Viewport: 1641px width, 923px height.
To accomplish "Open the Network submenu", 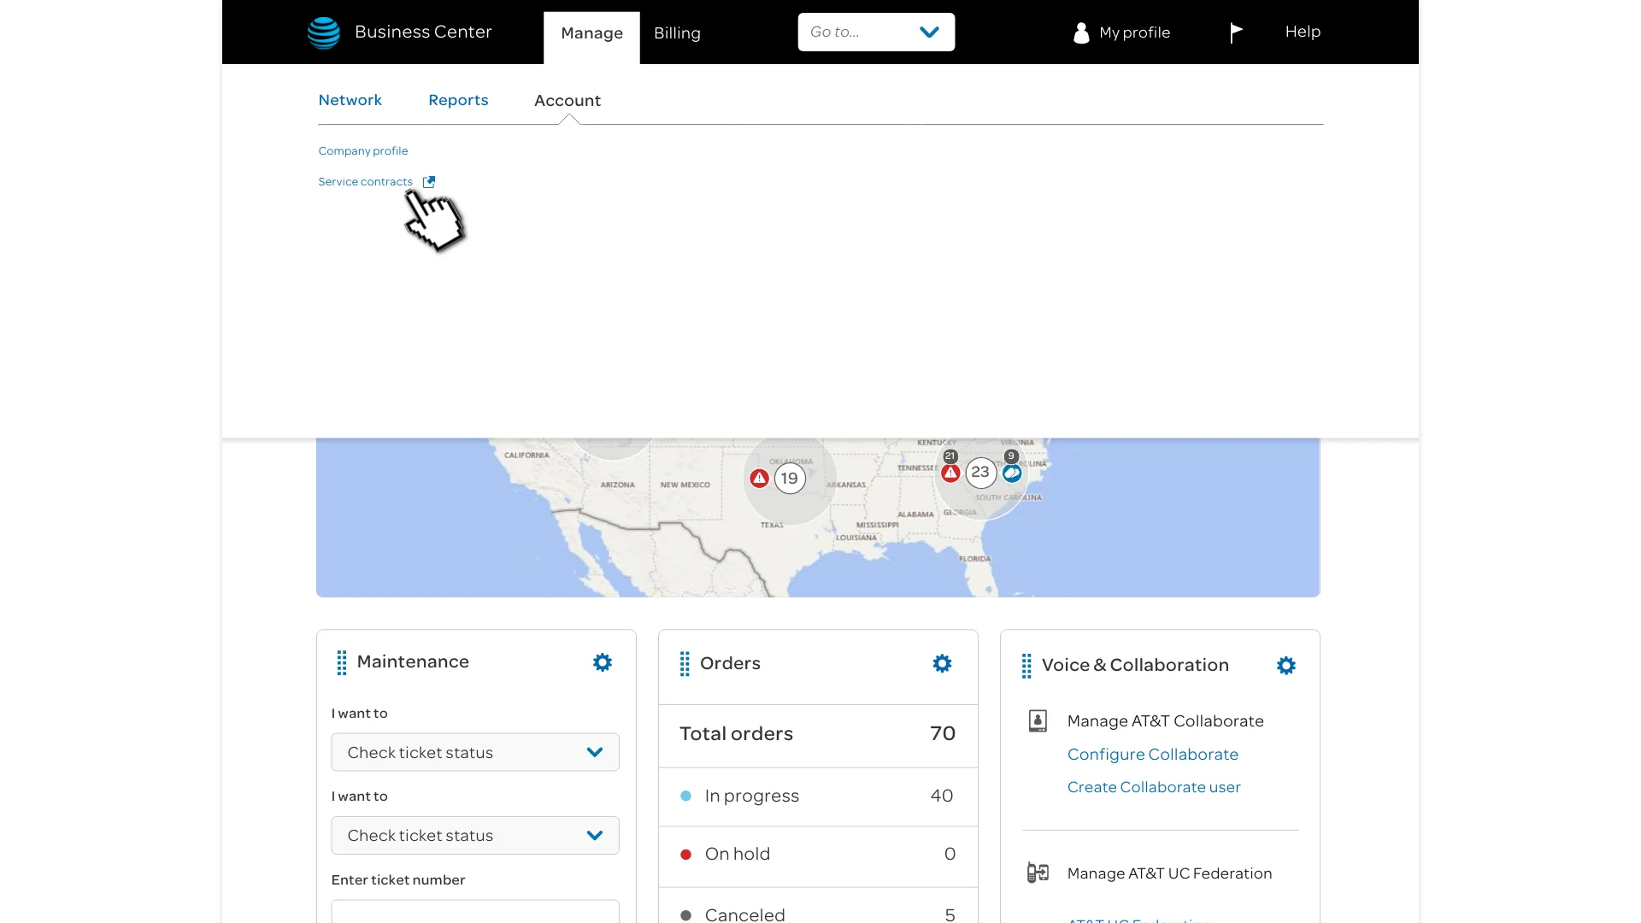I will (350, 100).
